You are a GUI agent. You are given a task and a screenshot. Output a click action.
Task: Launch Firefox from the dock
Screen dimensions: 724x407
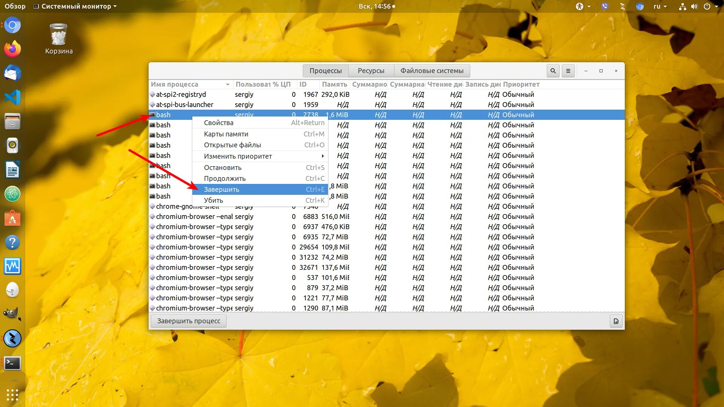click(x=12, y=49)
